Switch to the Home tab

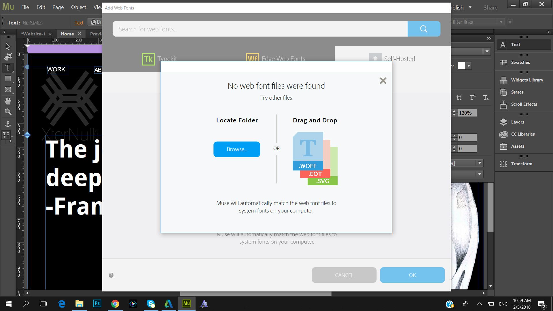[x=67, y=34]
